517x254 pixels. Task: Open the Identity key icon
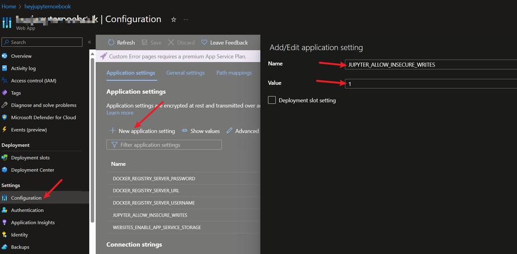point(4,235)
